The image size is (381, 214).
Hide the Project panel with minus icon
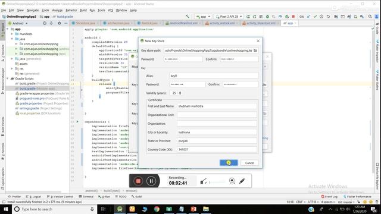66,23
